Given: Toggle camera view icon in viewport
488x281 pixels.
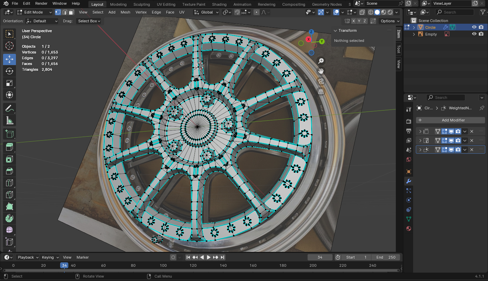Looking at the screenshot, I should pos(321,81).
